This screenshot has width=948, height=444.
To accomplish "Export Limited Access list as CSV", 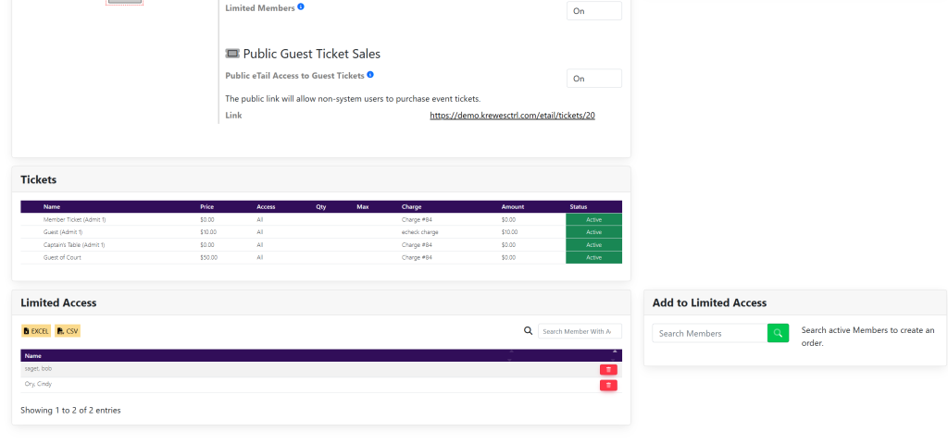I will click(68, 331).
